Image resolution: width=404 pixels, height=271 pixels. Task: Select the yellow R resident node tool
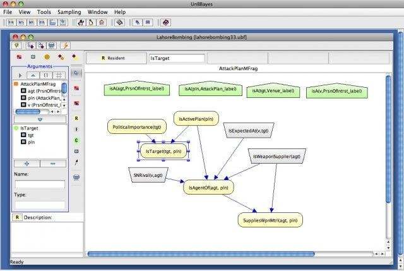click(x=76, y=118)
